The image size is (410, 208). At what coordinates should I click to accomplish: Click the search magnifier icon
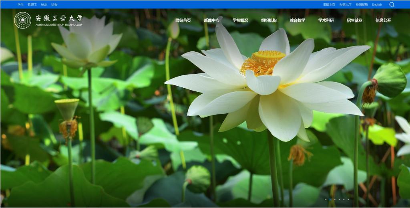coord(392,4)
